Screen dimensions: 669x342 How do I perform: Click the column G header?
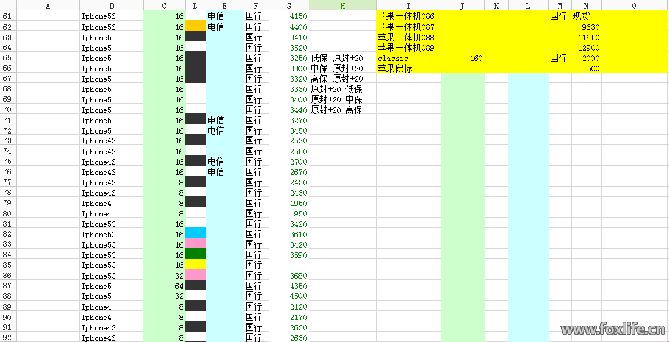click(x=289, y=5)
